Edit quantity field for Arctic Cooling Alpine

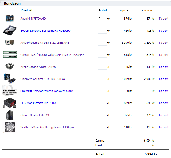[102, 67]
